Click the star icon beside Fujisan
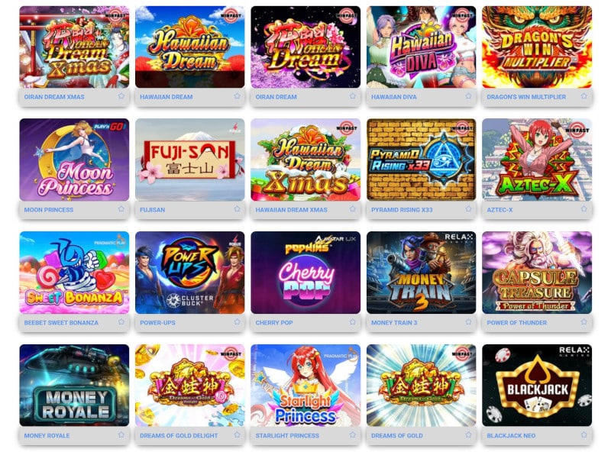This screenshot has width=611, height=452. (237, 209)
